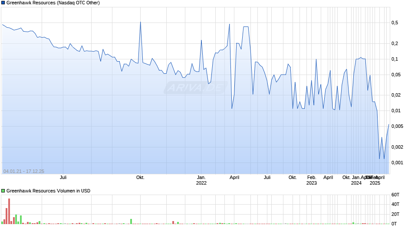Click the 2024 year label

coord(356,183)
